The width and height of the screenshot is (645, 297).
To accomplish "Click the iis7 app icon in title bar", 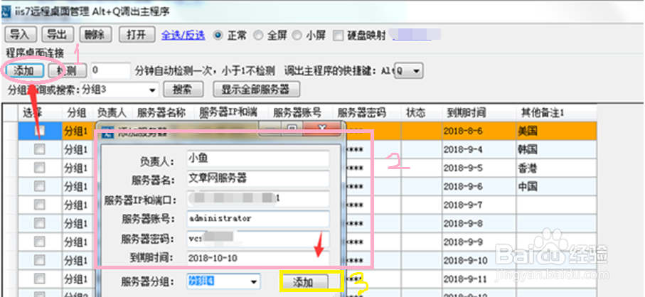I will [6, 11].
